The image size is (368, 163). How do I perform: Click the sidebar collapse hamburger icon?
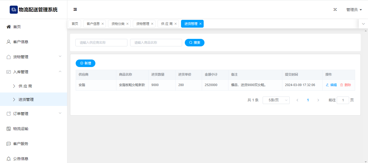point(75,9)
